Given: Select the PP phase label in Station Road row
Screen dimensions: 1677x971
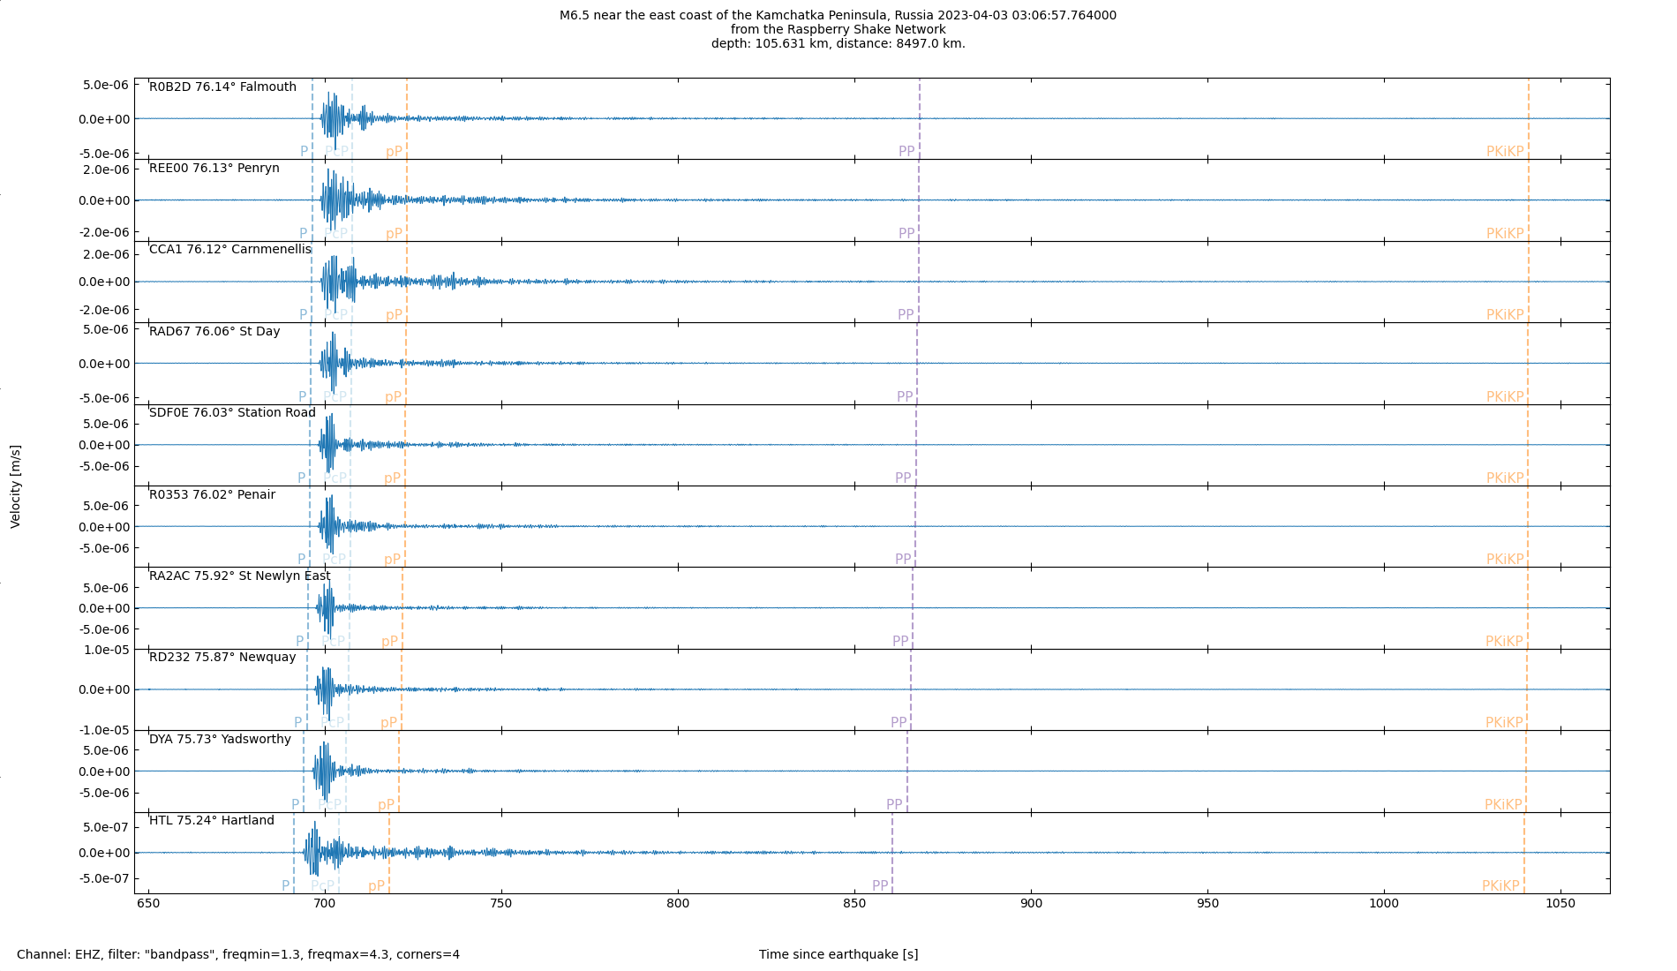Looking at the screenshot, I should click(x=903, y=478).
